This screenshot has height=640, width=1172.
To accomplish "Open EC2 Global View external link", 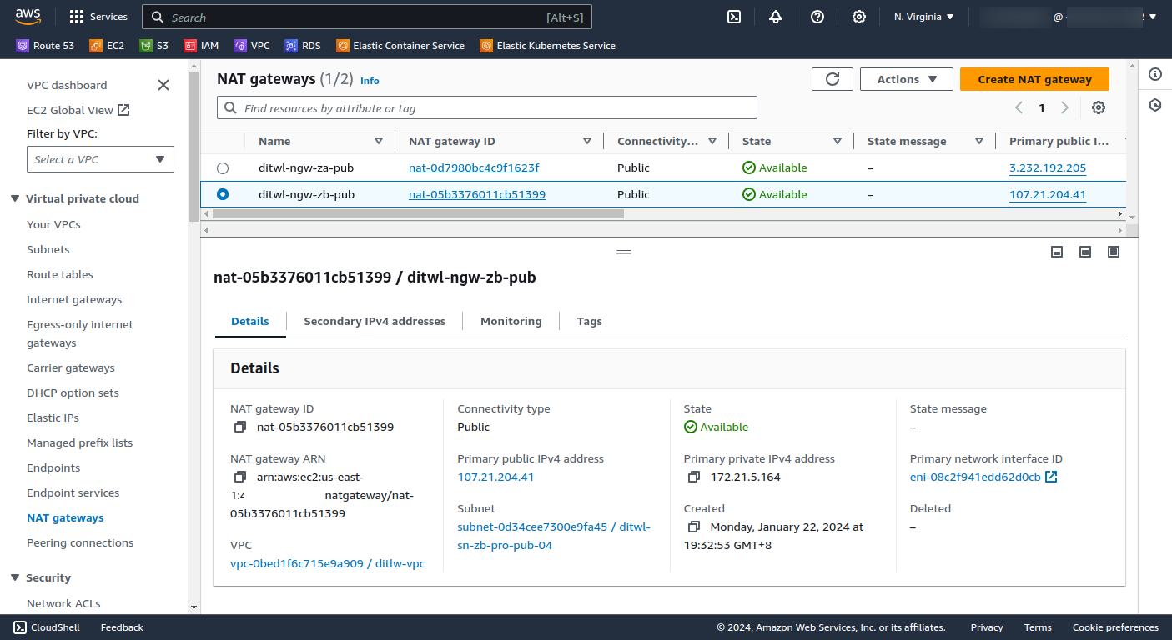I will [78, 110].
